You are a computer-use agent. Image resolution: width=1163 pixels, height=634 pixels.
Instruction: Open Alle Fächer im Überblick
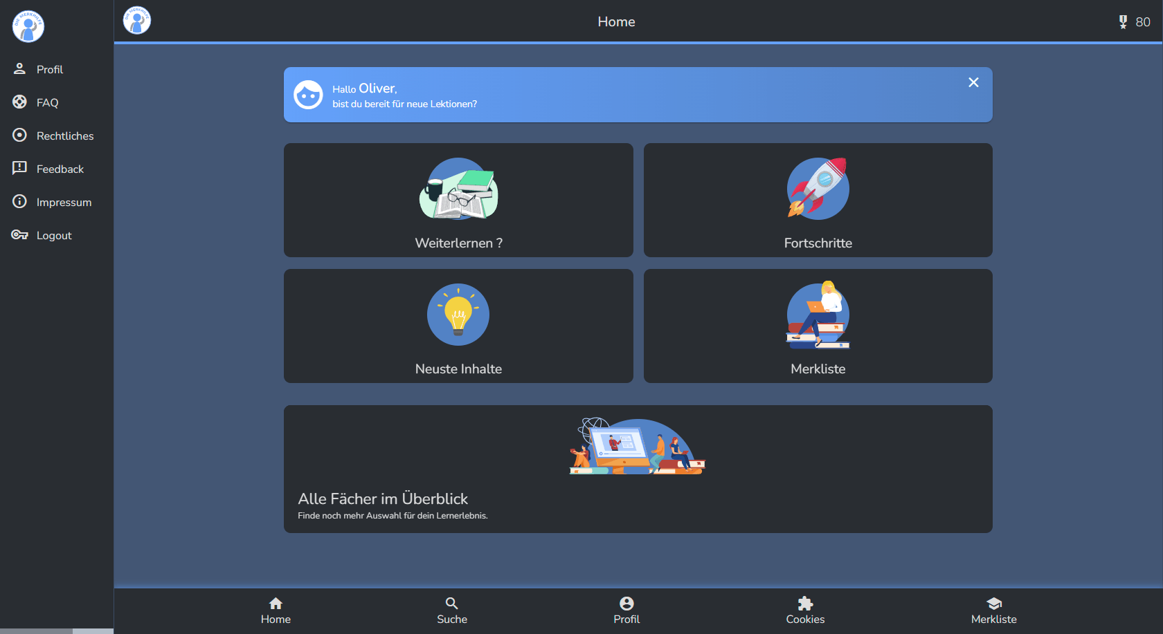pos(638,469)
